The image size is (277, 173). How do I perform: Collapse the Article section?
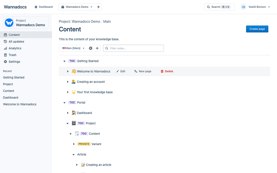[x=74, y=155]
